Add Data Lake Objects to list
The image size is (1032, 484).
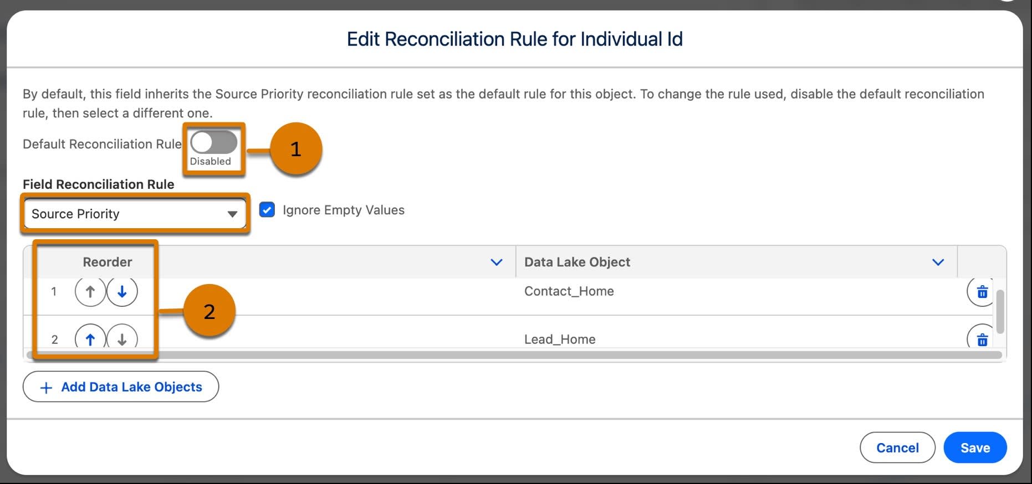tap(121, 387)
